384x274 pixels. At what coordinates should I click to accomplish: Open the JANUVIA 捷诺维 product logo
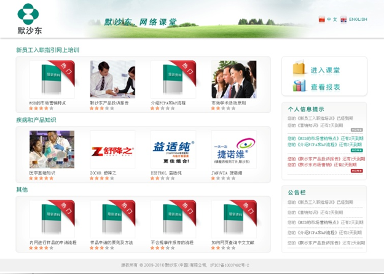pos(234,149)
